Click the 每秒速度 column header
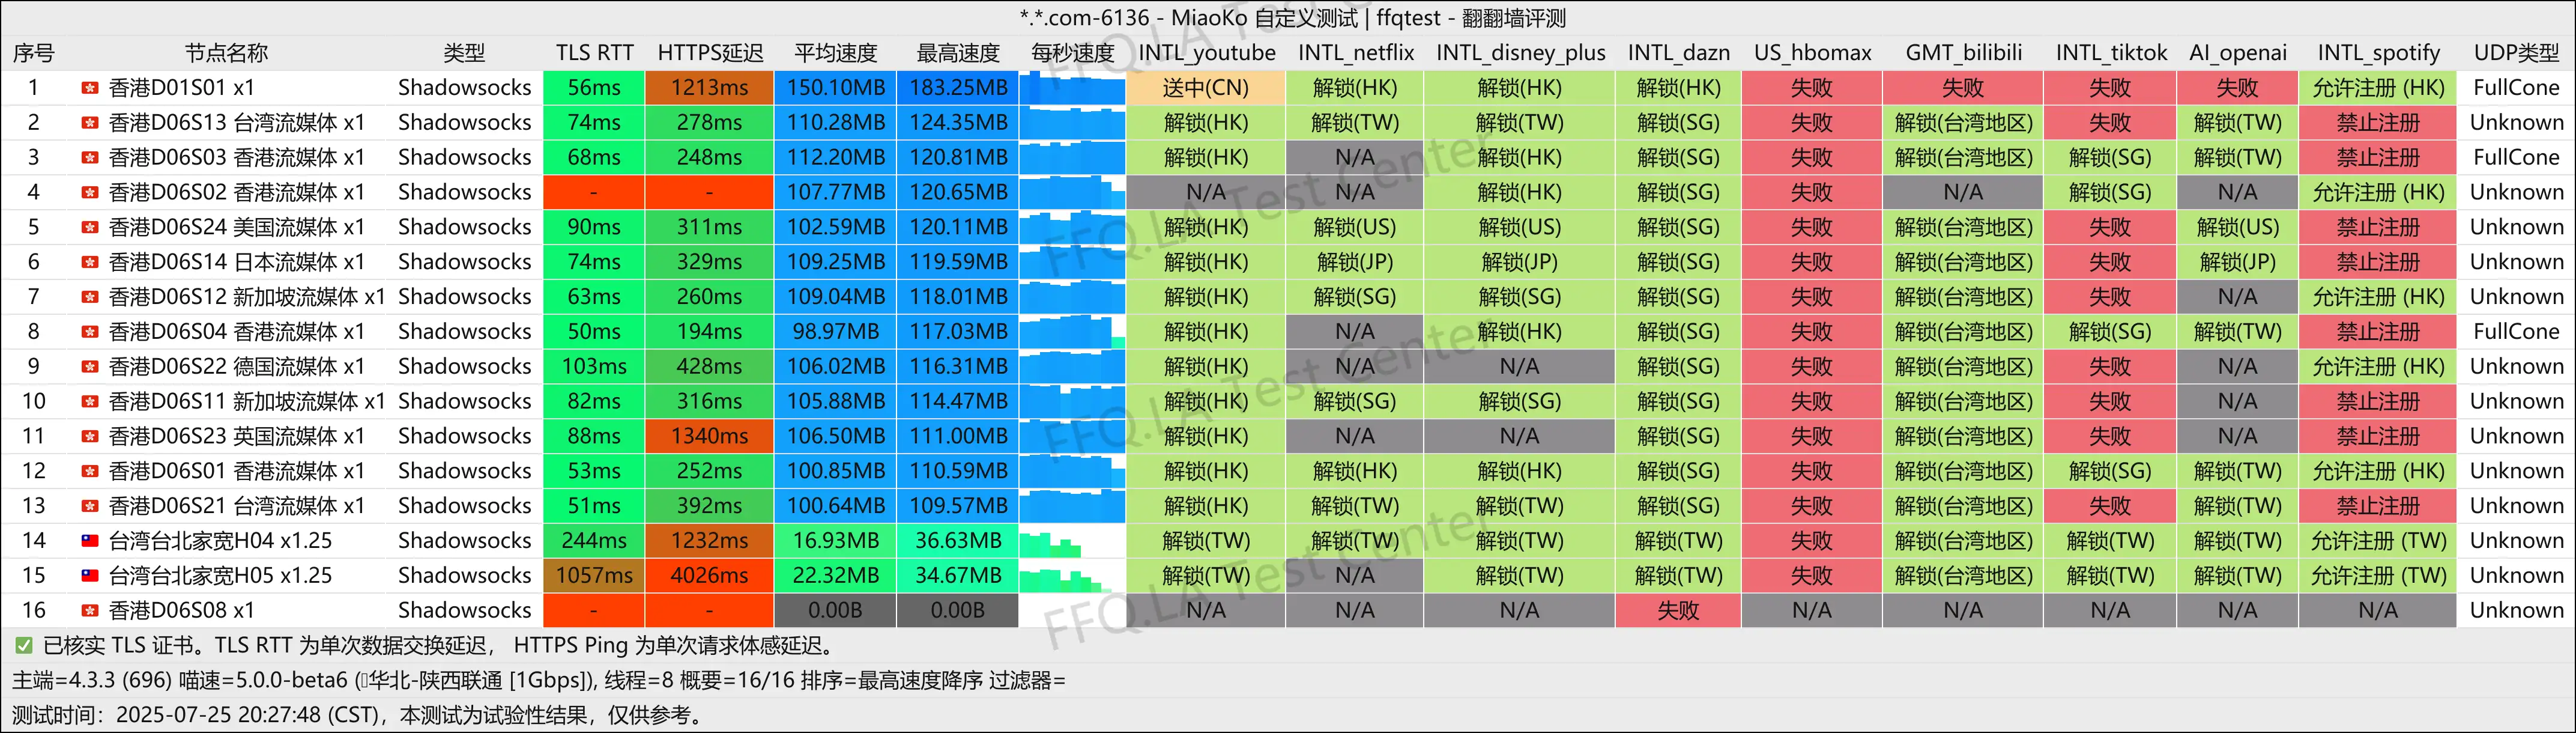Image resolution: width=2576 pixels, height=733 pixels. 1072,53
